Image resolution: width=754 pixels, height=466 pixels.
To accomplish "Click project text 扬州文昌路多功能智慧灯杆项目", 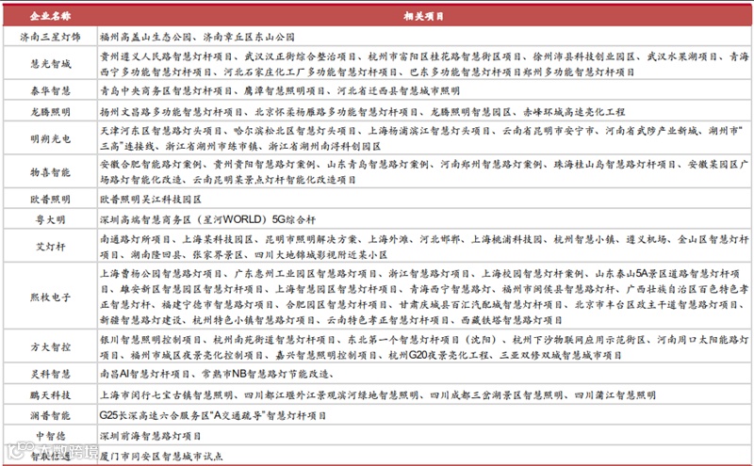I will [172, 112].
